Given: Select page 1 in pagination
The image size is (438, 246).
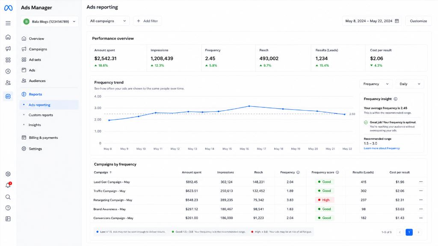Looking at the screenshot, I should coord(409,232).
